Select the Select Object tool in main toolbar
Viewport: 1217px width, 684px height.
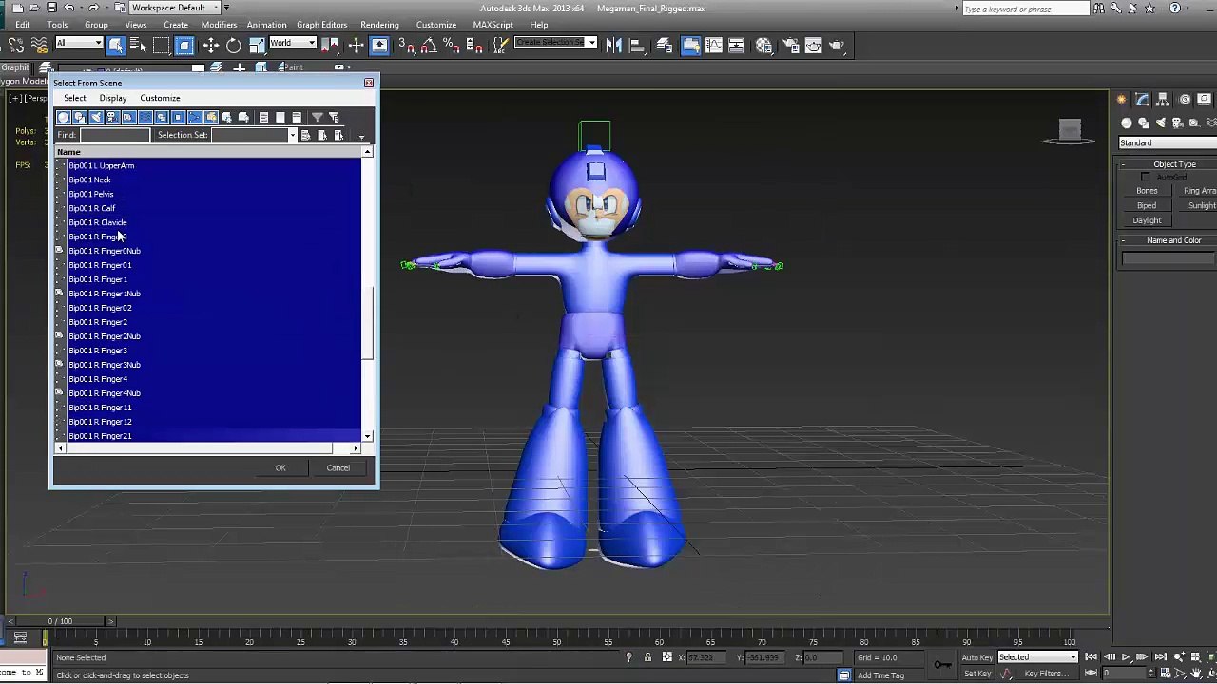pos(116,45)
